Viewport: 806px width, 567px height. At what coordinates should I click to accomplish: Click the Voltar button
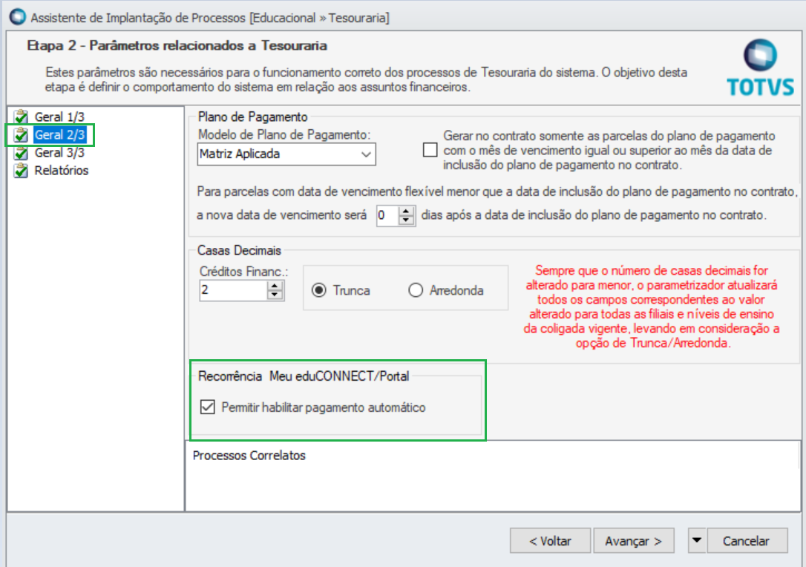pos(550,541)
